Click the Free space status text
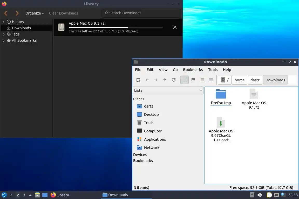Screen dimensions: 299x199 tap(261, 188)
